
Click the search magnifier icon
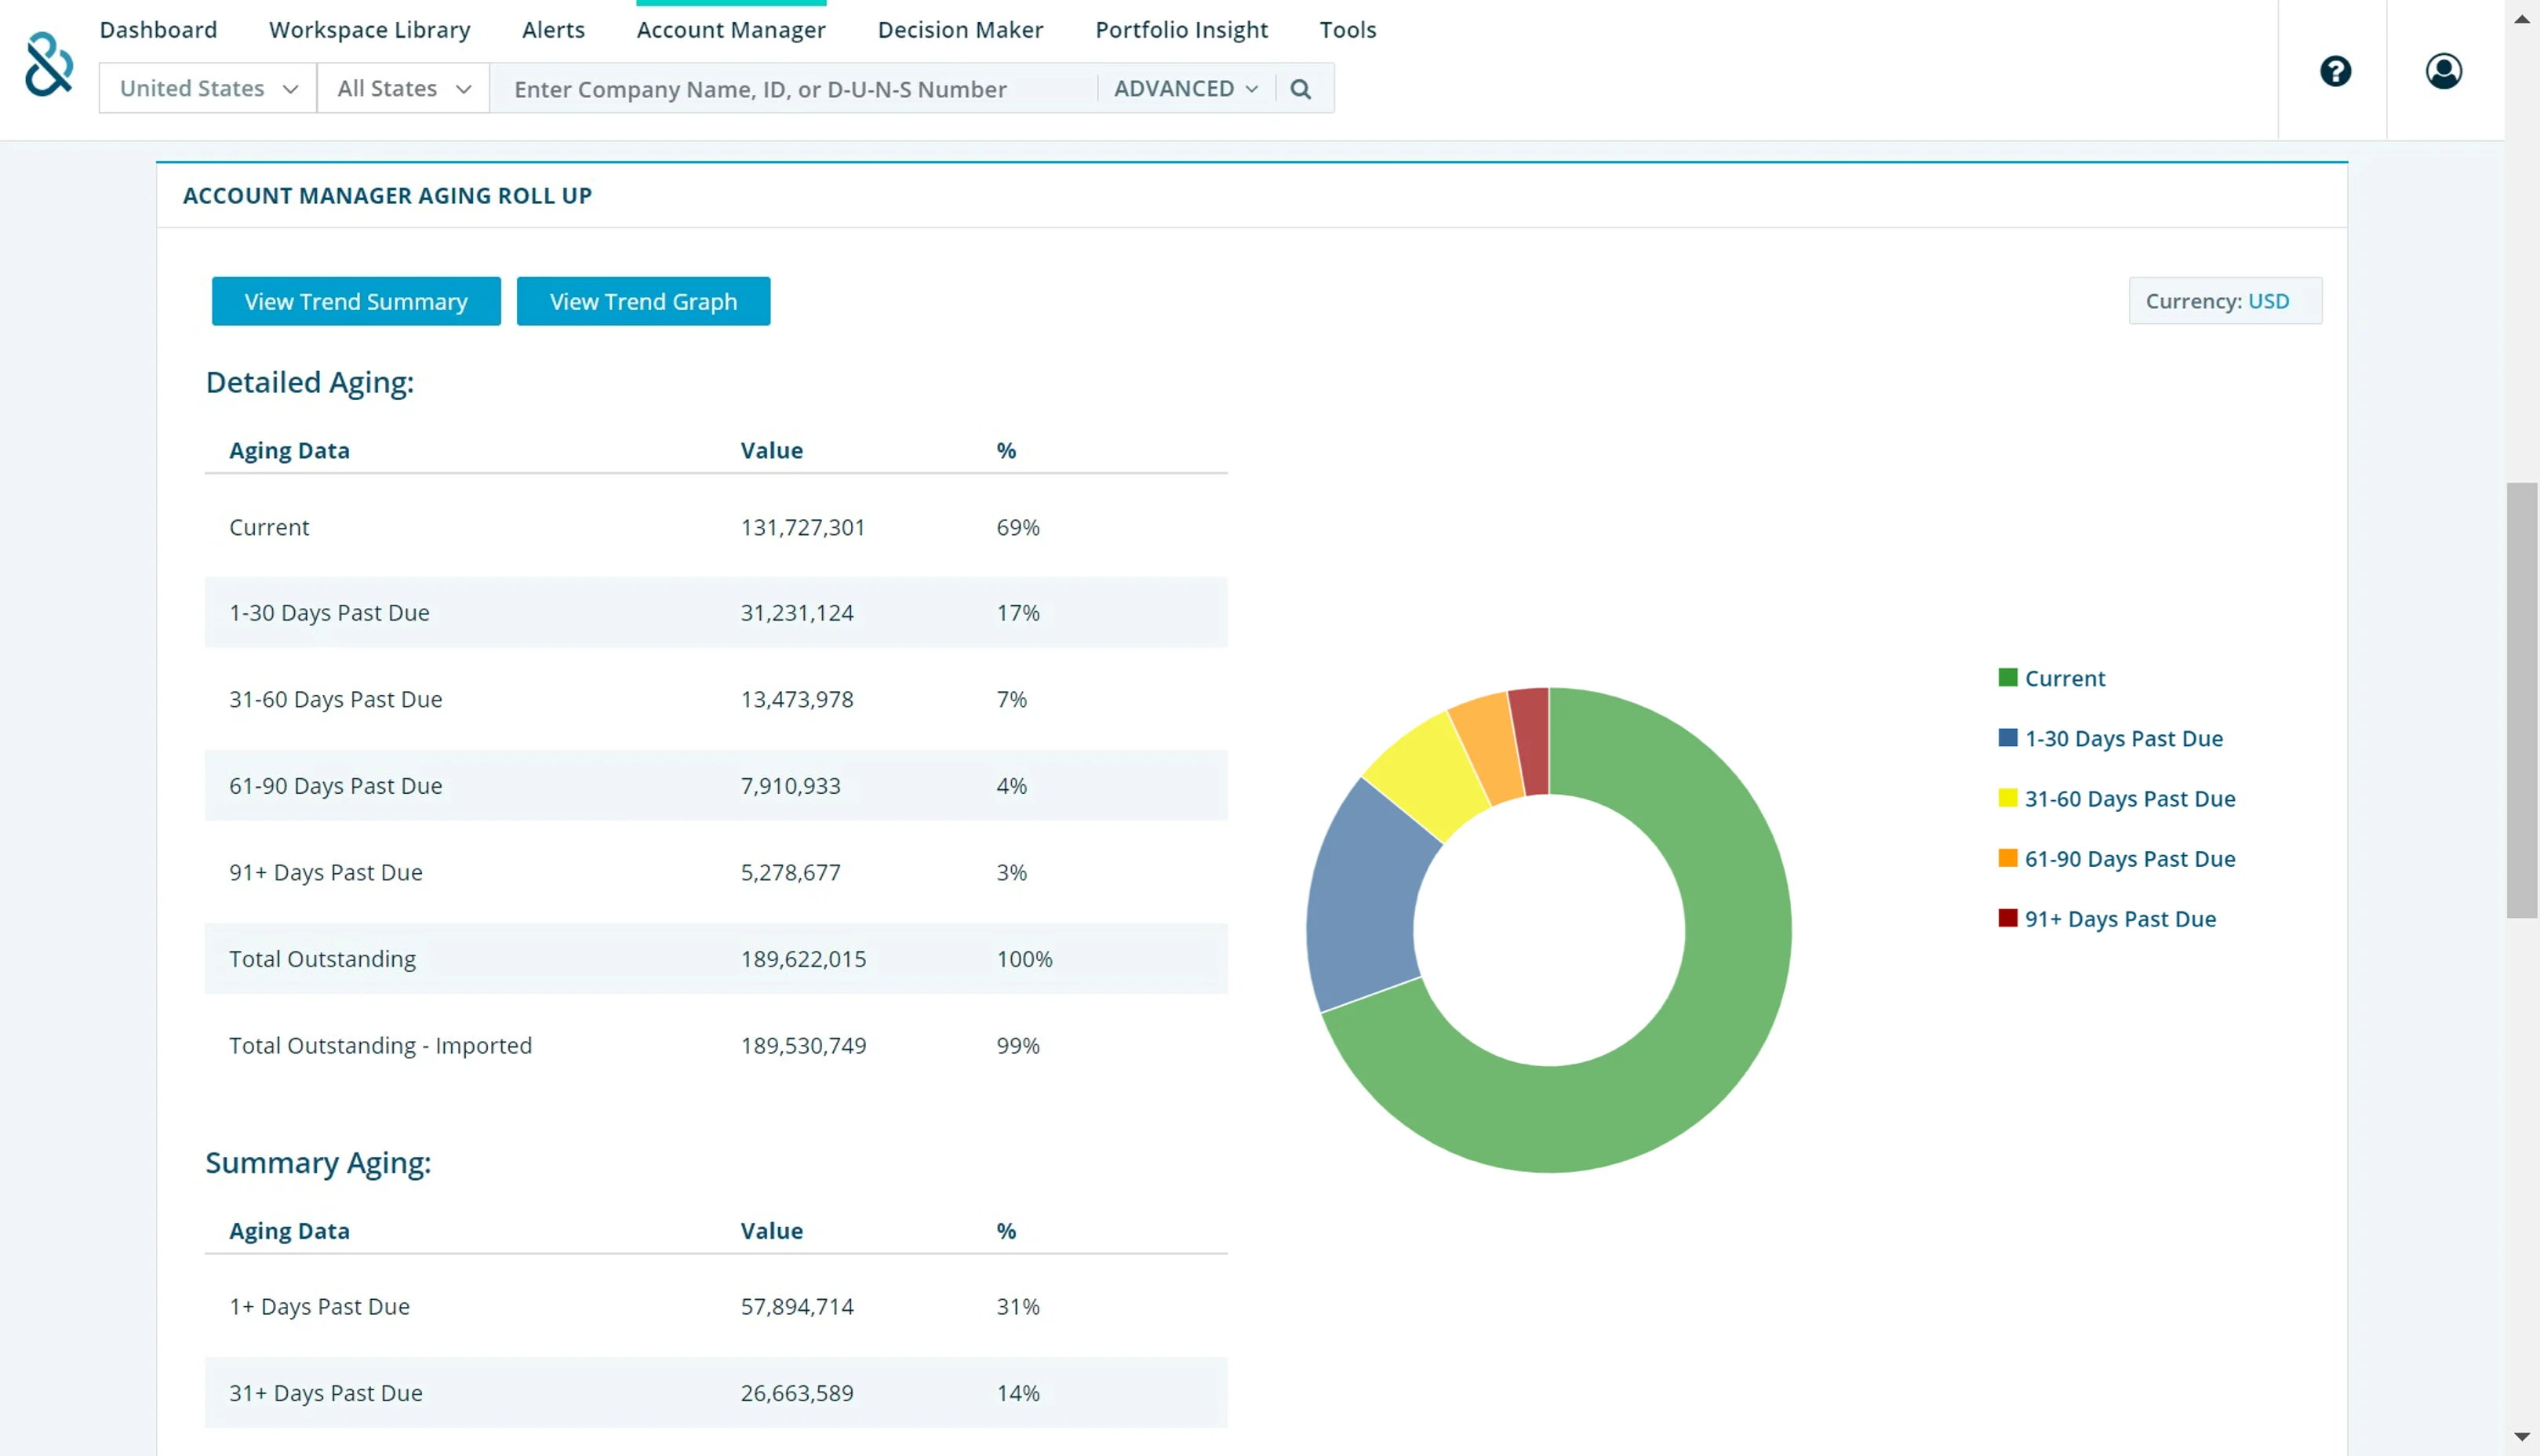1300,89
